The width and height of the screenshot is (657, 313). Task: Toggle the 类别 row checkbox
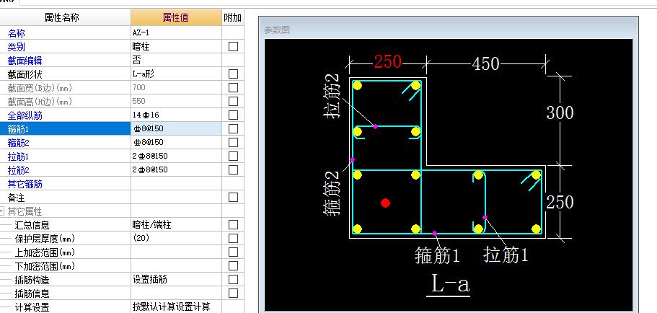[x=233, y=46]
